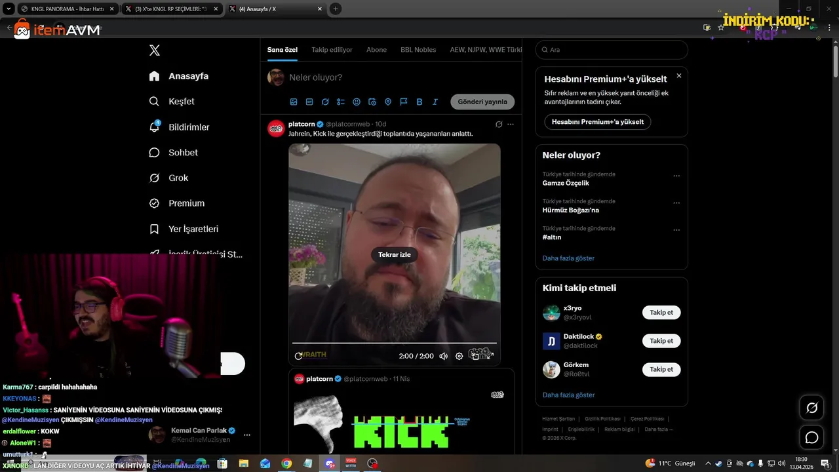Switch to the Takip ediliyor tab

[332, 50]
